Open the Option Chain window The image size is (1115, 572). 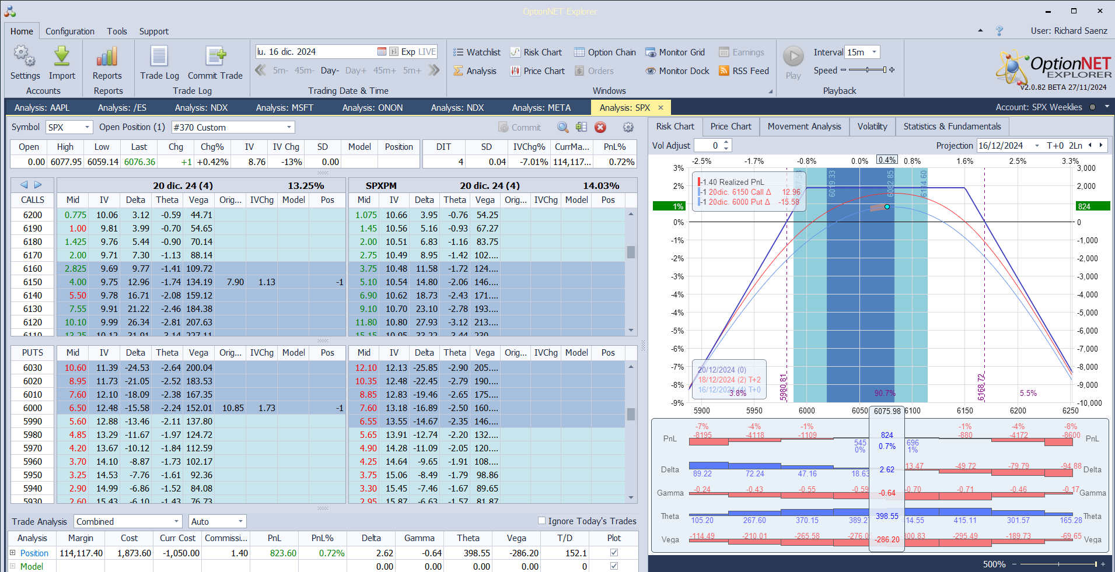point(604,52)
